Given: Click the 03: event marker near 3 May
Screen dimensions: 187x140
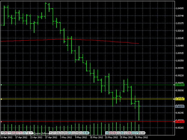Looking at the screenshot, I should 66,133.
